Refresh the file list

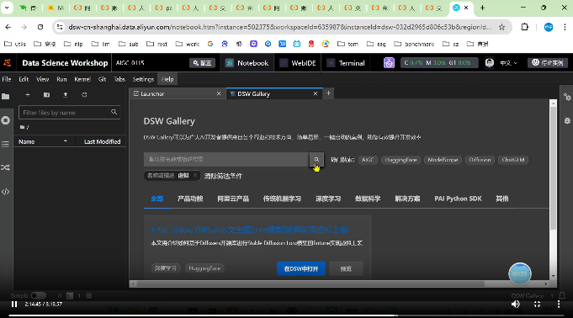pos(84,95)
